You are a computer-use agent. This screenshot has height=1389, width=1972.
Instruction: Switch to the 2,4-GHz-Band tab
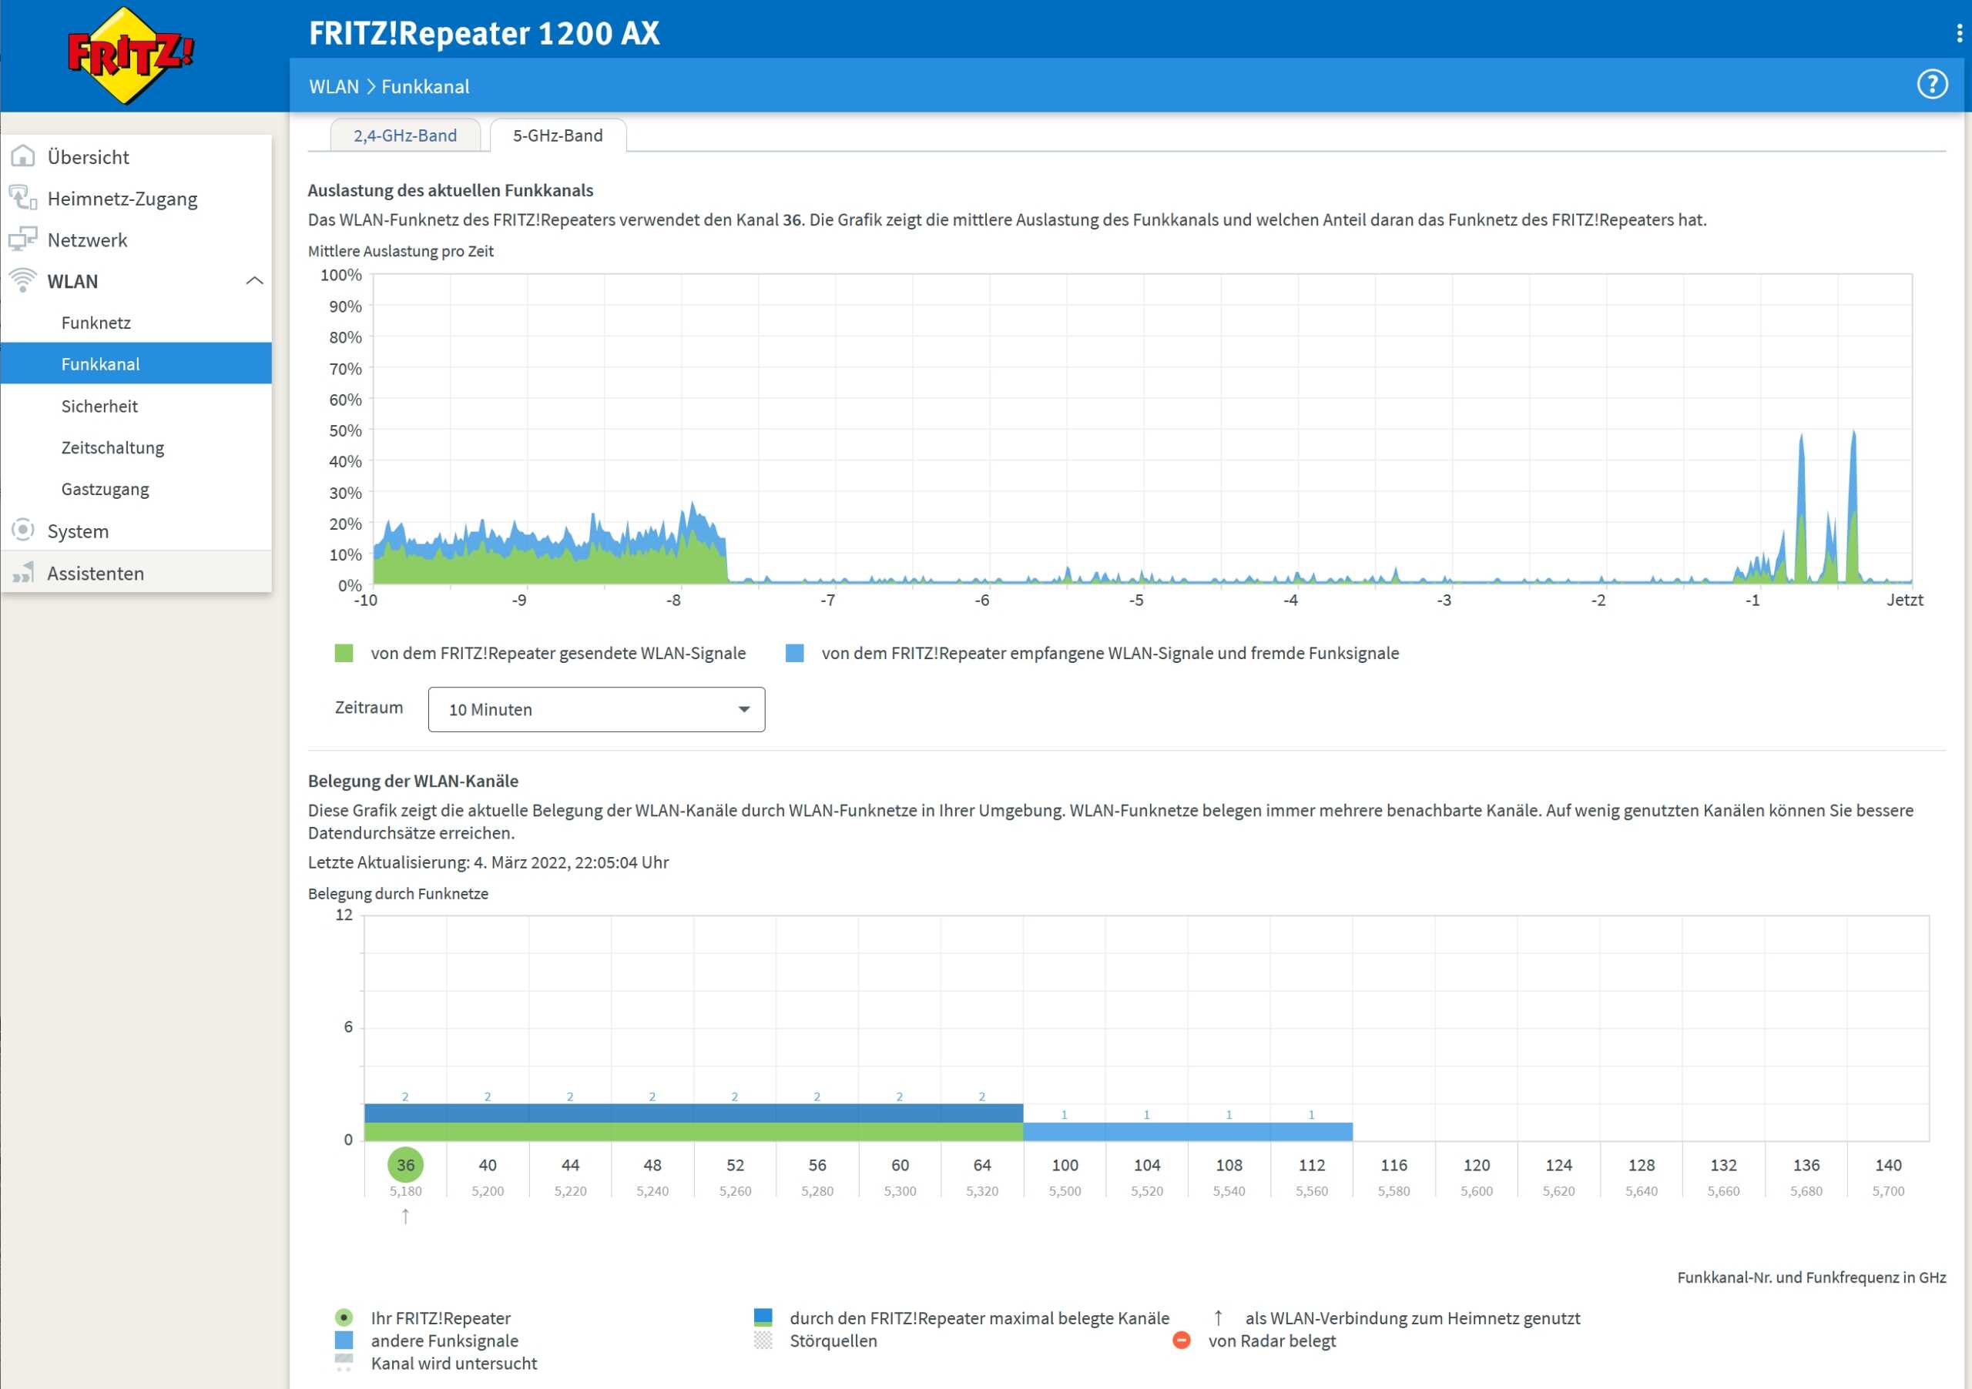click(405, 135)
